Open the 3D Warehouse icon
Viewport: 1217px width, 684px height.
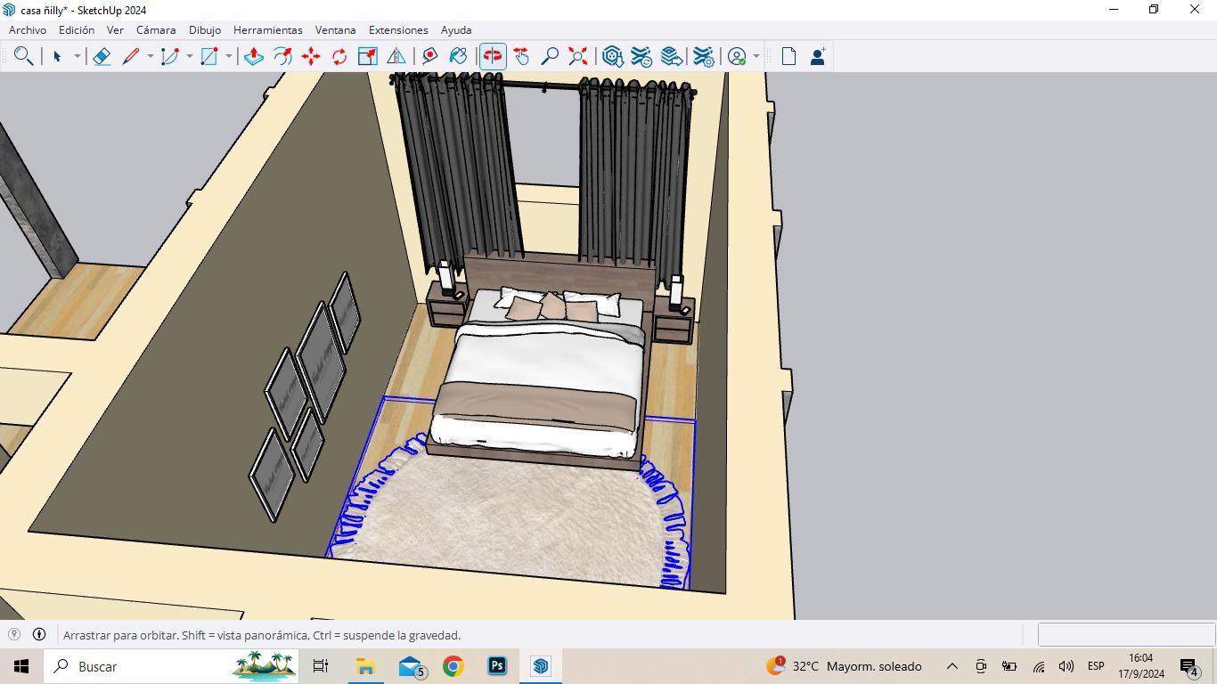[613, 56]
